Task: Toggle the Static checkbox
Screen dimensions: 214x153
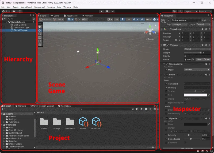Action: pyautogui.click(x=200, y=20)
